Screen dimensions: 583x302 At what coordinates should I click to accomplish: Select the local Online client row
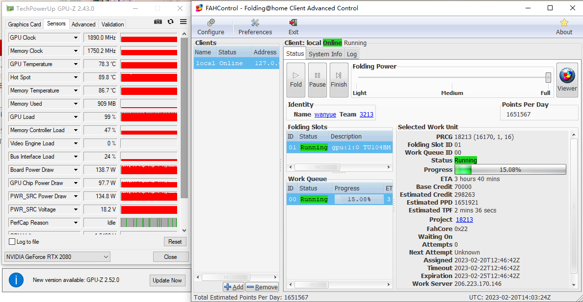pyautogui.click(x=237, y=63)
